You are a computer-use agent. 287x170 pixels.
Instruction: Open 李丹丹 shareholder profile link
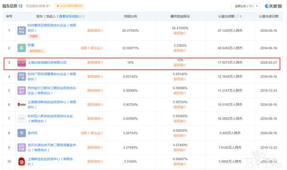[32, 133]
